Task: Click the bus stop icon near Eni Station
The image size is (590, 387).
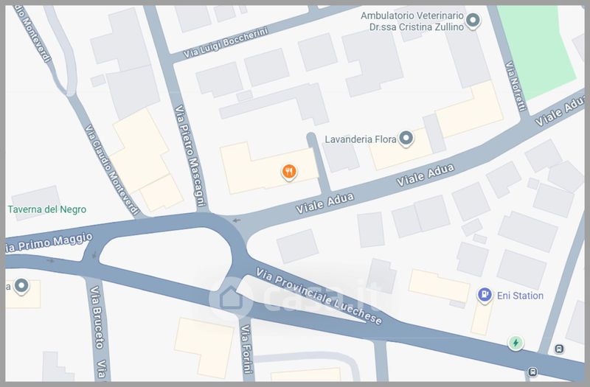Action: 559,349
